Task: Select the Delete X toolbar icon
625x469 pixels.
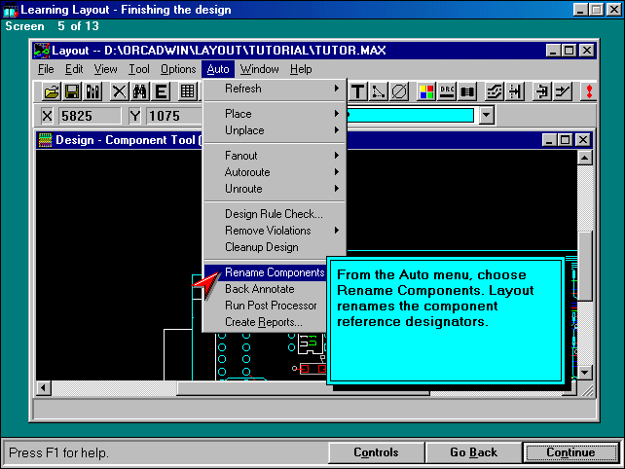Action: coord(119,91)
